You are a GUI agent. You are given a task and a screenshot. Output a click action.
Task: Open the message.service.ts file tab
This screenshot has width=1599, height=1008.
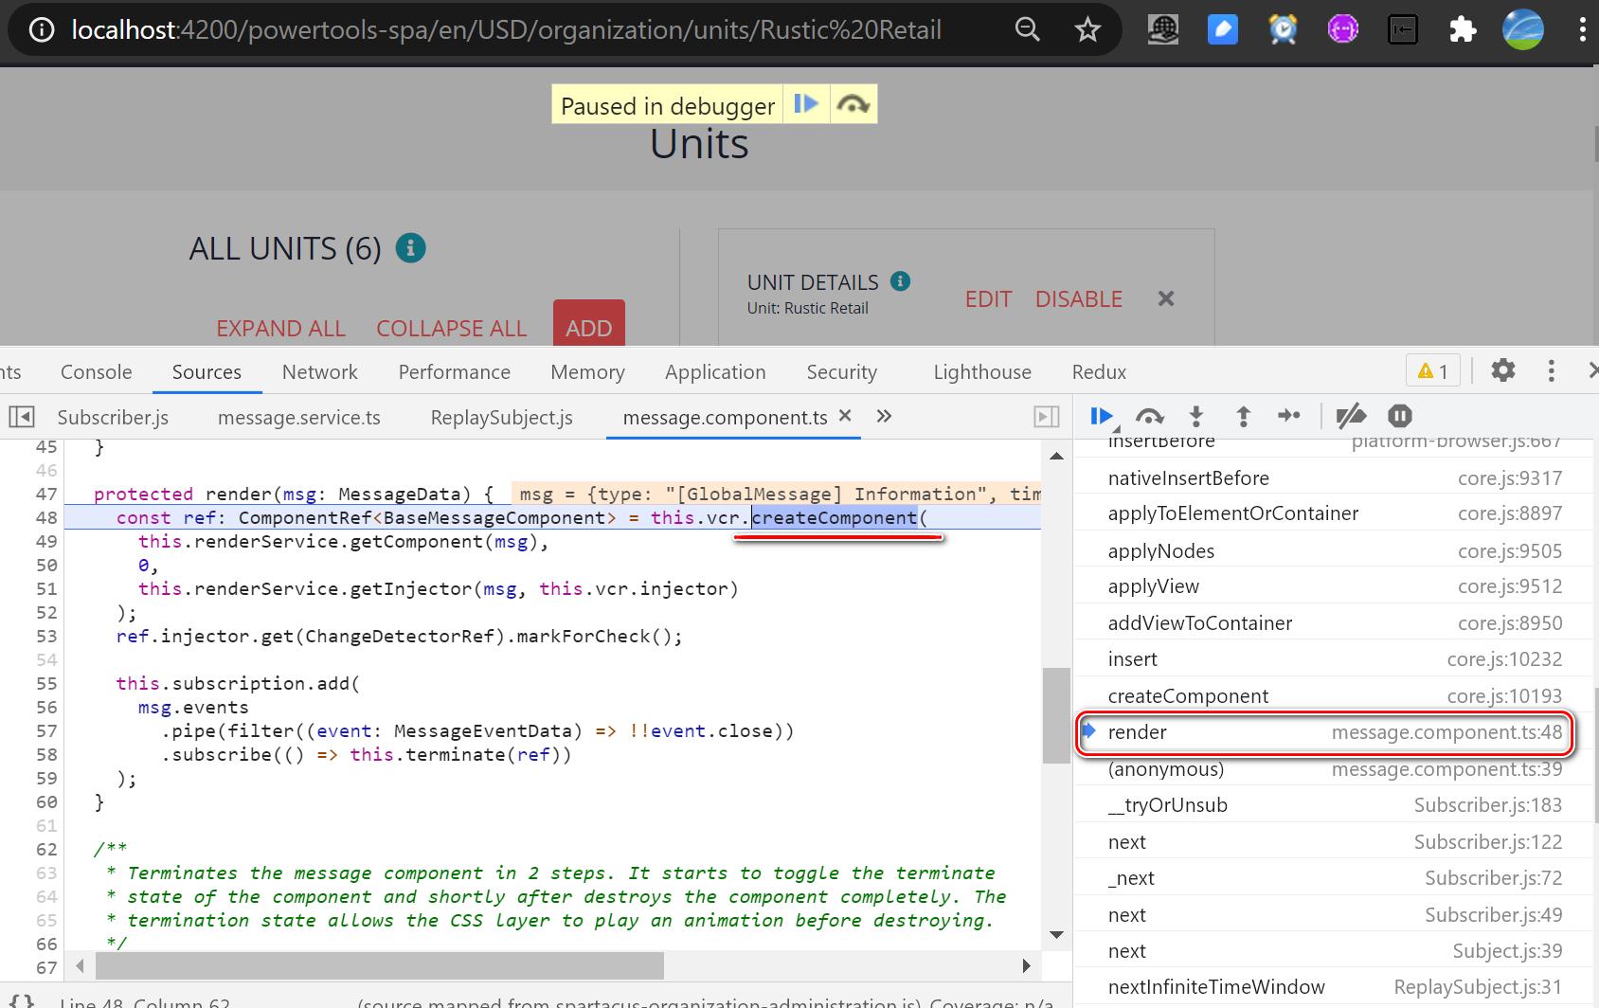[298, 417]
